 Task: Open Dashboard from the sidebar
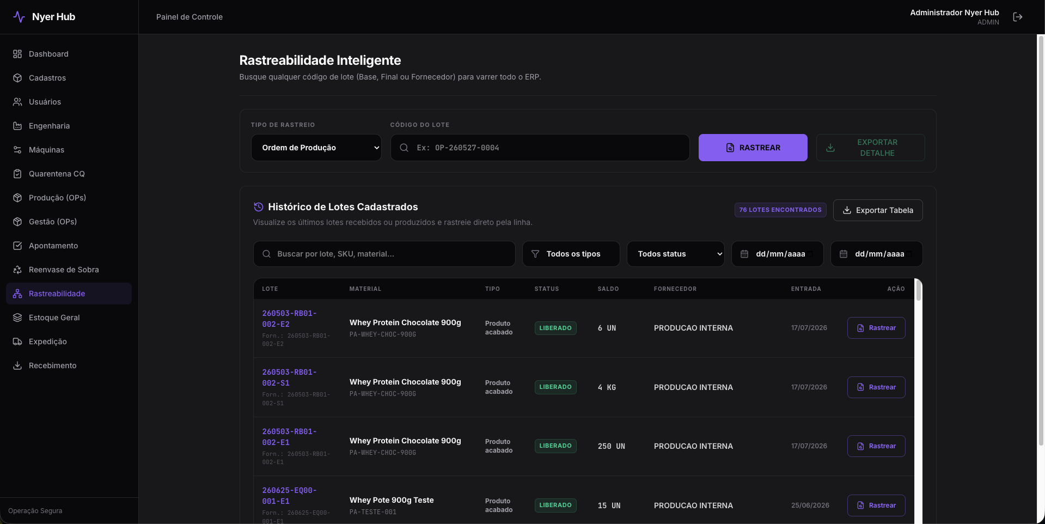69,54
